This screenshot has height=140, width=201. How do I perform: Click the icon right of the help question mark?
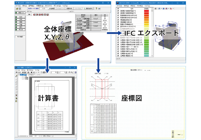coord(99,8)
